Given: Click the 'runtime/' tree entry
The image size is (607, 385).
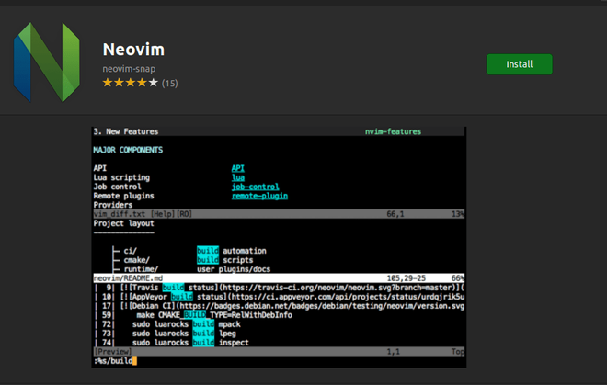Looking at the screenshot, I should pyautogui.click(x=141, y=269).
